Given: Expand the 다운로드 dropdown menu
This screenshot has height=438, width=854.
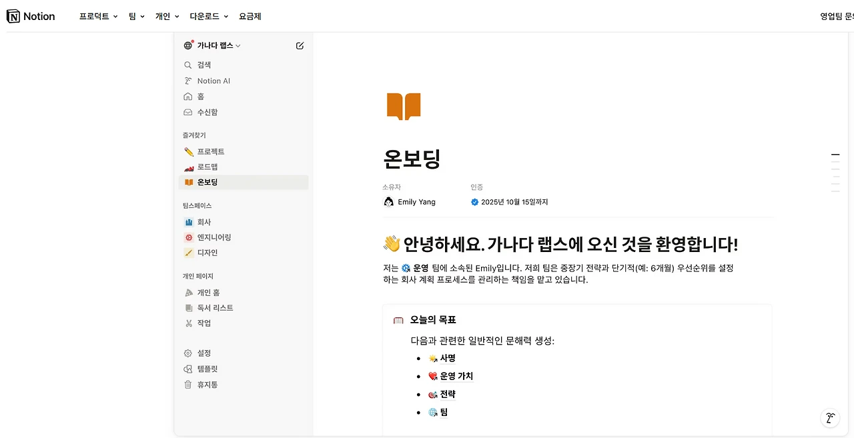Looking at the screenshot, I should 205,15.
